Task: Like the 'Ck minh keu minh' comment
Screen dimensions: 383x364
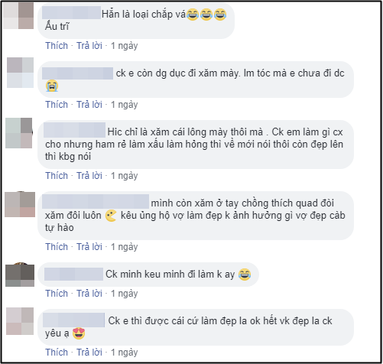Action: (x=57, y=294)
